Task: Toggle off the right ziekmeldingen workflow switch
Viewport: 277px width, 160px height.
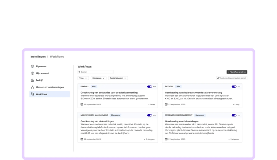Action: tap(234, 115)
